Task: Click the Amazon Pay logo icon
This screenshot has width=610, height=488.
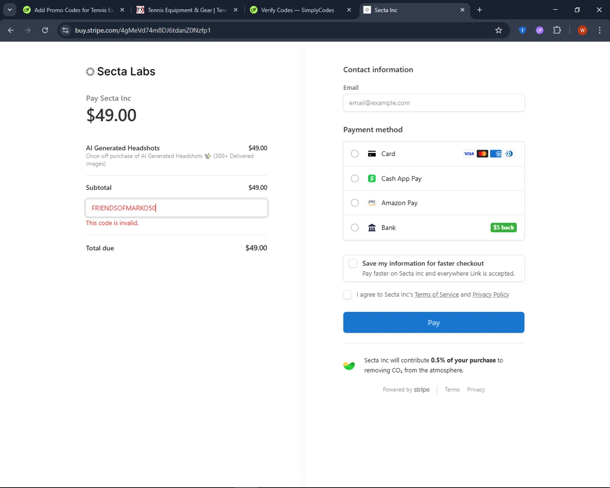Action: [372, 203]
